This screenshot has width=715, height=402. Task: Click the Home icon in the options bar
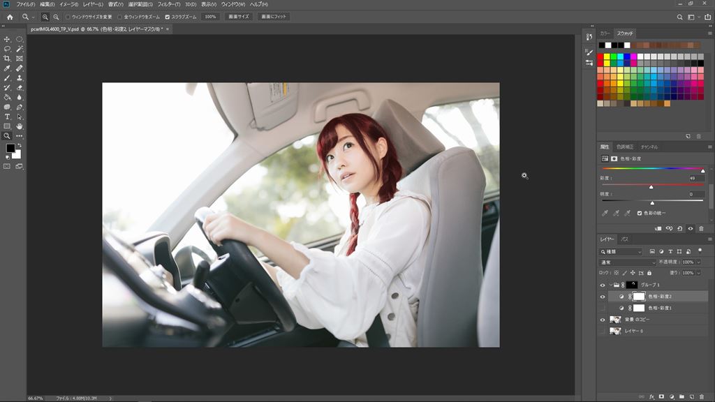click(10, 17)
